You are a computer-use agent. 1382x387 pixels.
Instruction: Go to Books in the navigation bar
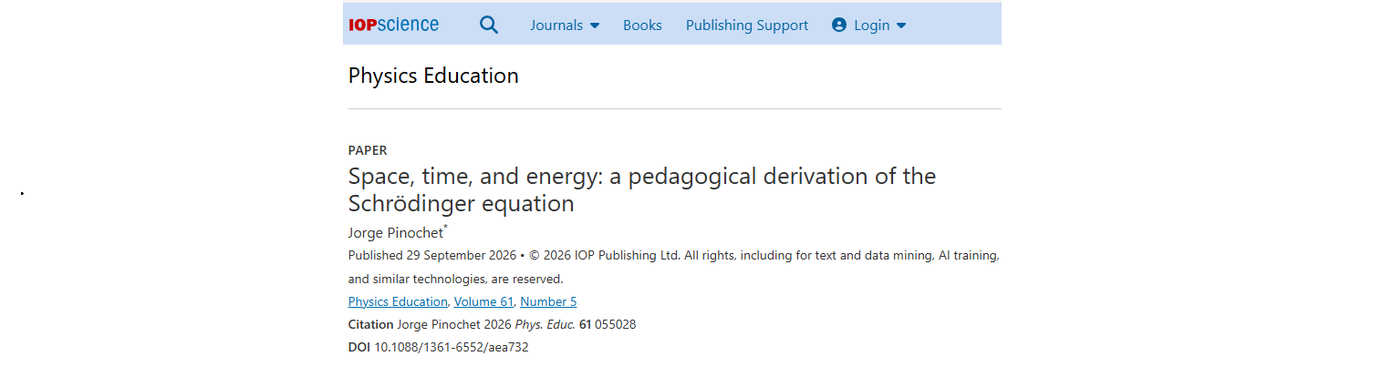point(642,25)
